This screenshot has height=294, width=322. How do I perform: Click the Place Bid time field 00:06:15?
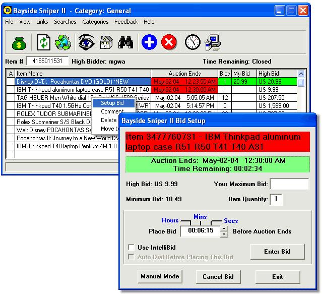[x=201, y=231]
